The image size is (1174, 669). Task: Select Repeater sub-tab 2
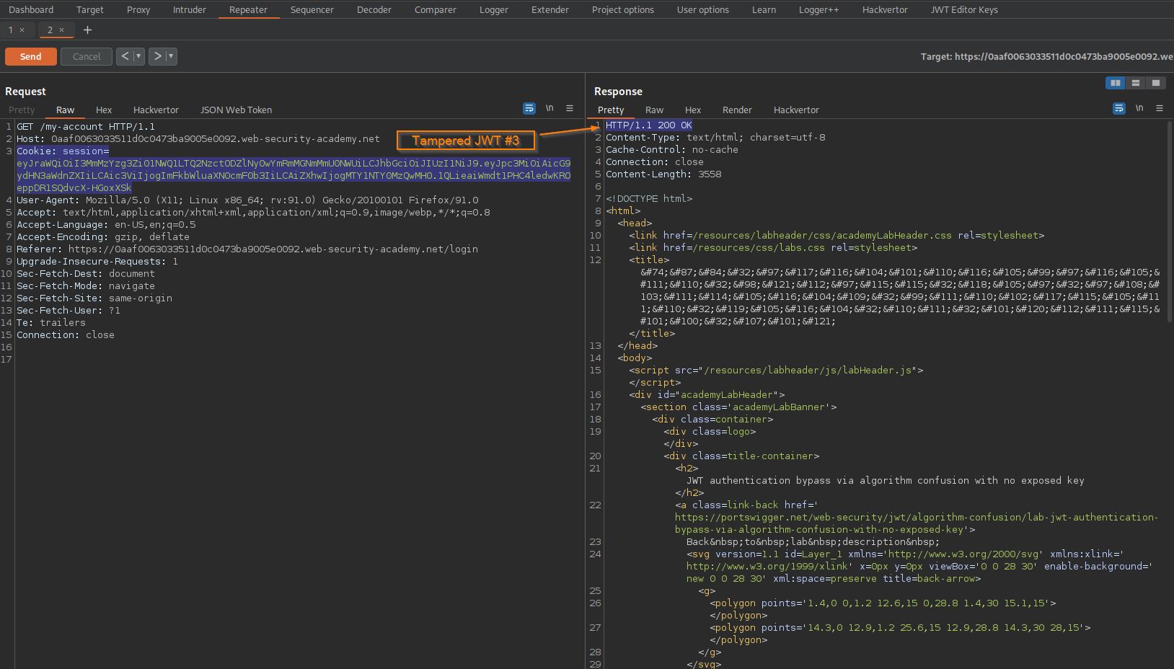[50, 30]
